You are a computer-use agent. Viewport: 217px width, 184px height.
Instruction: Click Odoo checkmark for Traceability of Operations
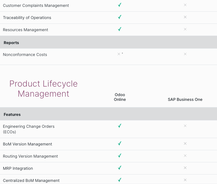click(120, 17)
